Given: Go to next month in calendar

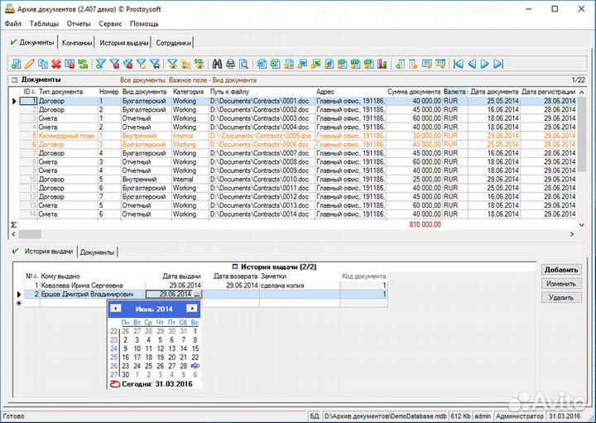Looking at the screenshot, I should (x=191, y=308).
